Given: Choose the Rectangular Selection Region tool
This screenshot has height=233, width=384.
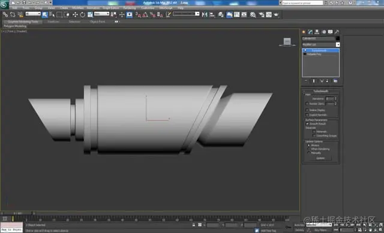Looking at the screenshot, I should coord(59,14).
